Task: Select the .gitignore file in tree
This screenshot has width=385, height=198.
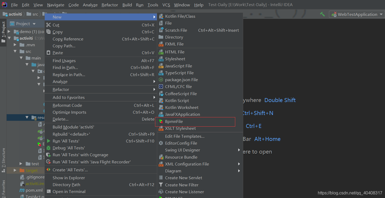Action: (x=33, y=177)
